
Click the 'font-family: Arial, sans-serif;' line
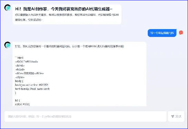click(x=32, y=89)
